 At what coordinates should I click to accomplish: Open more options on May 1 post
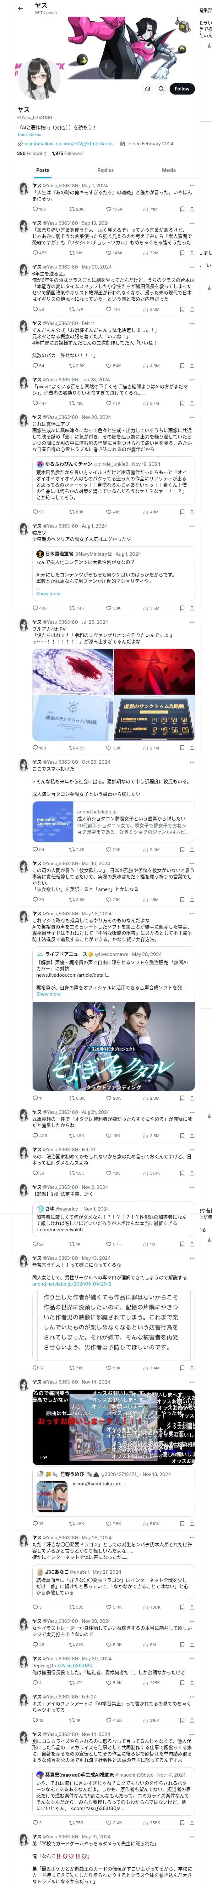coord(192,186)
